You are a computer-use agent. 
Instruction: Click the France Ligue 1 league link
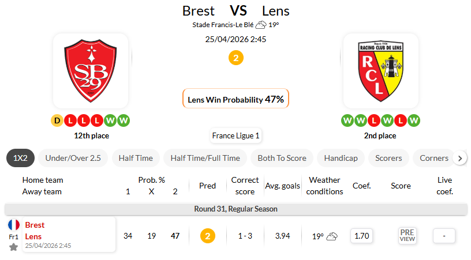pyautogui.click(x=235, y=136)
